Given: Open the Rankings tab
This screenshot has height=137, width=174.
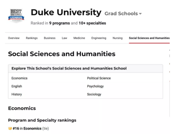Looking at the screenshot, I should pyautogui.click(x=32, y=38).
